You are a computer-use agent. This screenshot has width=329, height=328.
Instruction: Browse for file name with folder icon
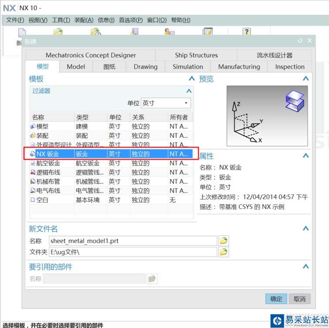pos(223,241)
